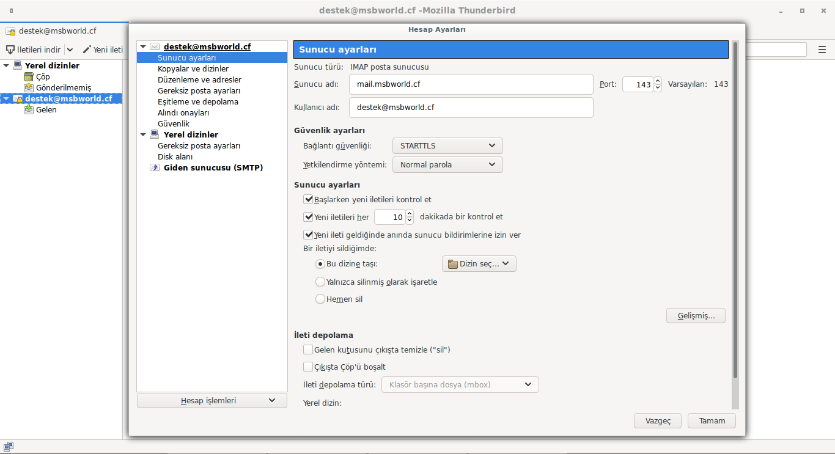Click the envelope icon beside destek@msbworld.cf in dialog tree
Screen dimensions: 835x454
pyautogui.click(x=155, y=46)
